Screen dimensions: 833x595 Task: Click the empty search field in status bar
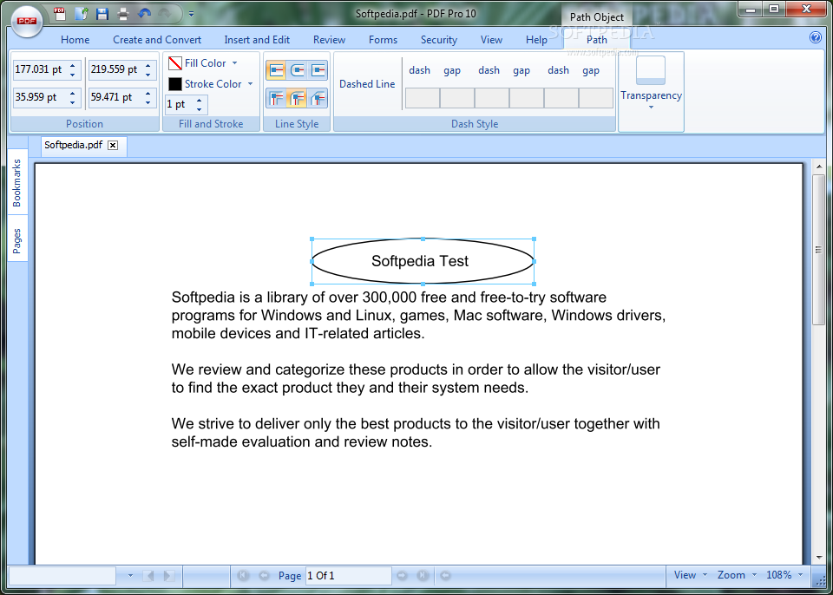tap(62, 576)
